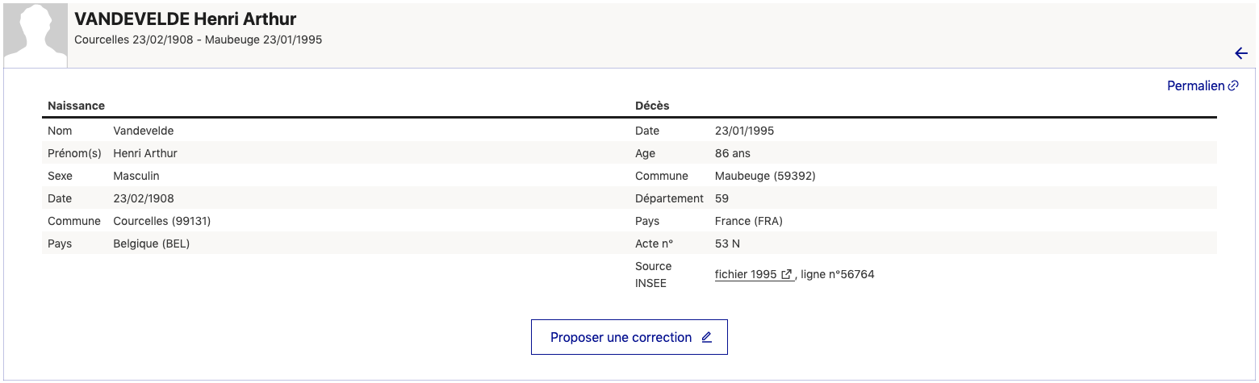This screenshot has height=383, width=1259.
Task: Click the VANDEVELDE Henri Arthur heading
Action: 186,19
